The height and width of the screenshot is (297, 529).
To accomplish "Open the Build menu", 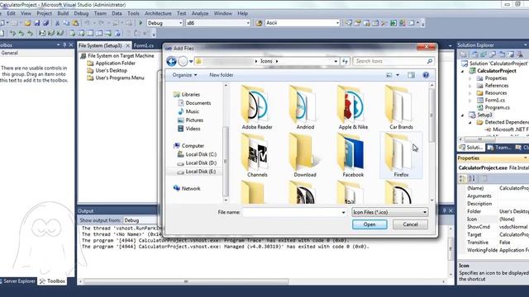I will (x=63, y=13).
